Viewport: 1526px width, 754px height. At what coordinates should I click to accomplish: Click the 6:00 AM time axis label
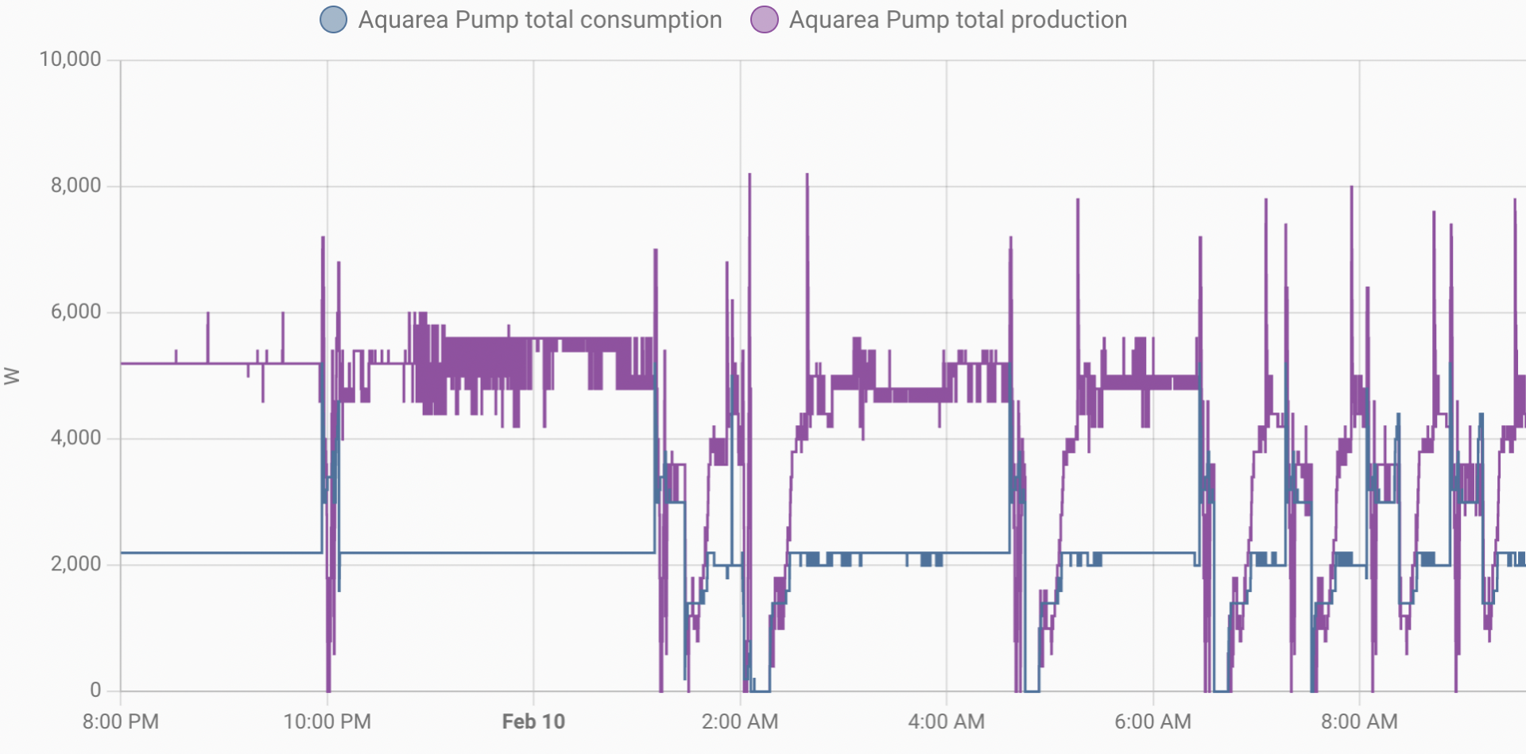[1153, 722]
